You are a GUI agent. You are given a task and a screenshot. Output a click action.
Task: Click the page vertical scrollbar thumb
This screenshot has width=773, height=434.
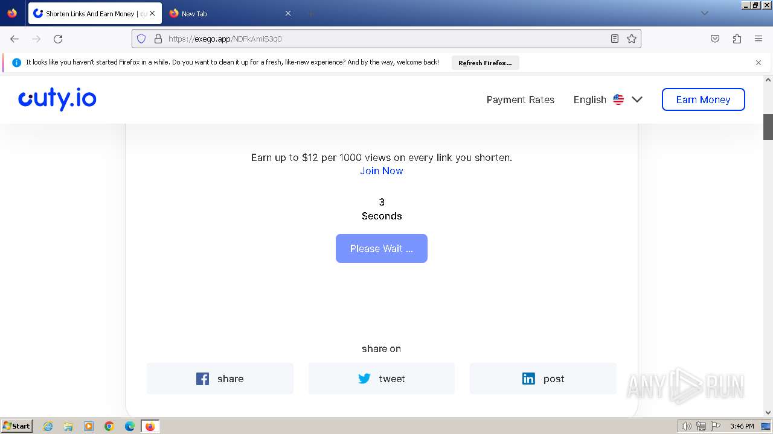768,127
